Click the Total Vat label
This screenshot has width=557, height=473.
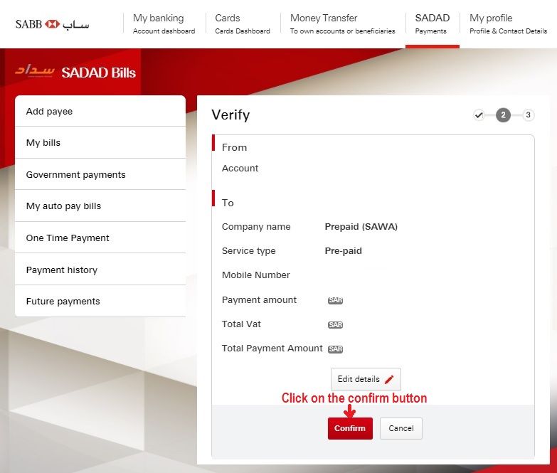[241, 324]
